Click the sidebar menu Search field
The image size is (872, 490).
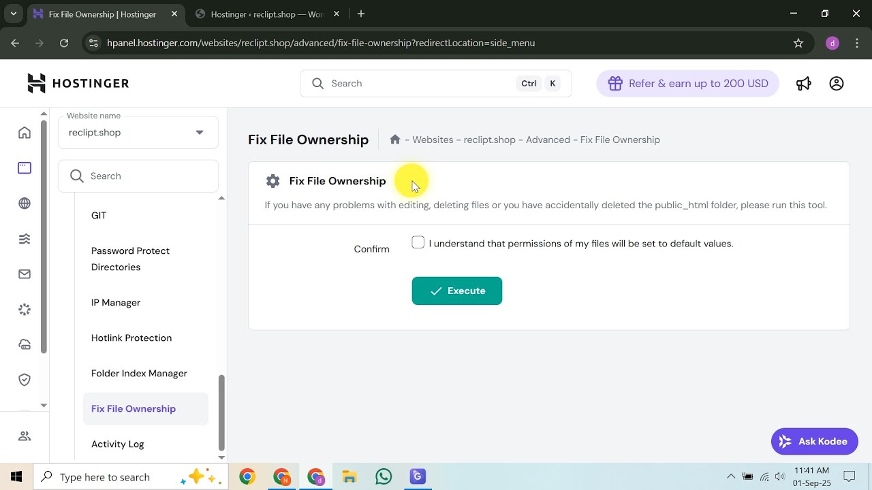tap(138, 176)
